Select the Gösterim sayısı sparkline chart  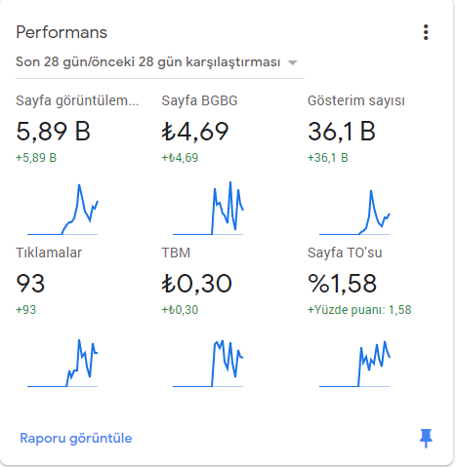(x=354, y=212)
